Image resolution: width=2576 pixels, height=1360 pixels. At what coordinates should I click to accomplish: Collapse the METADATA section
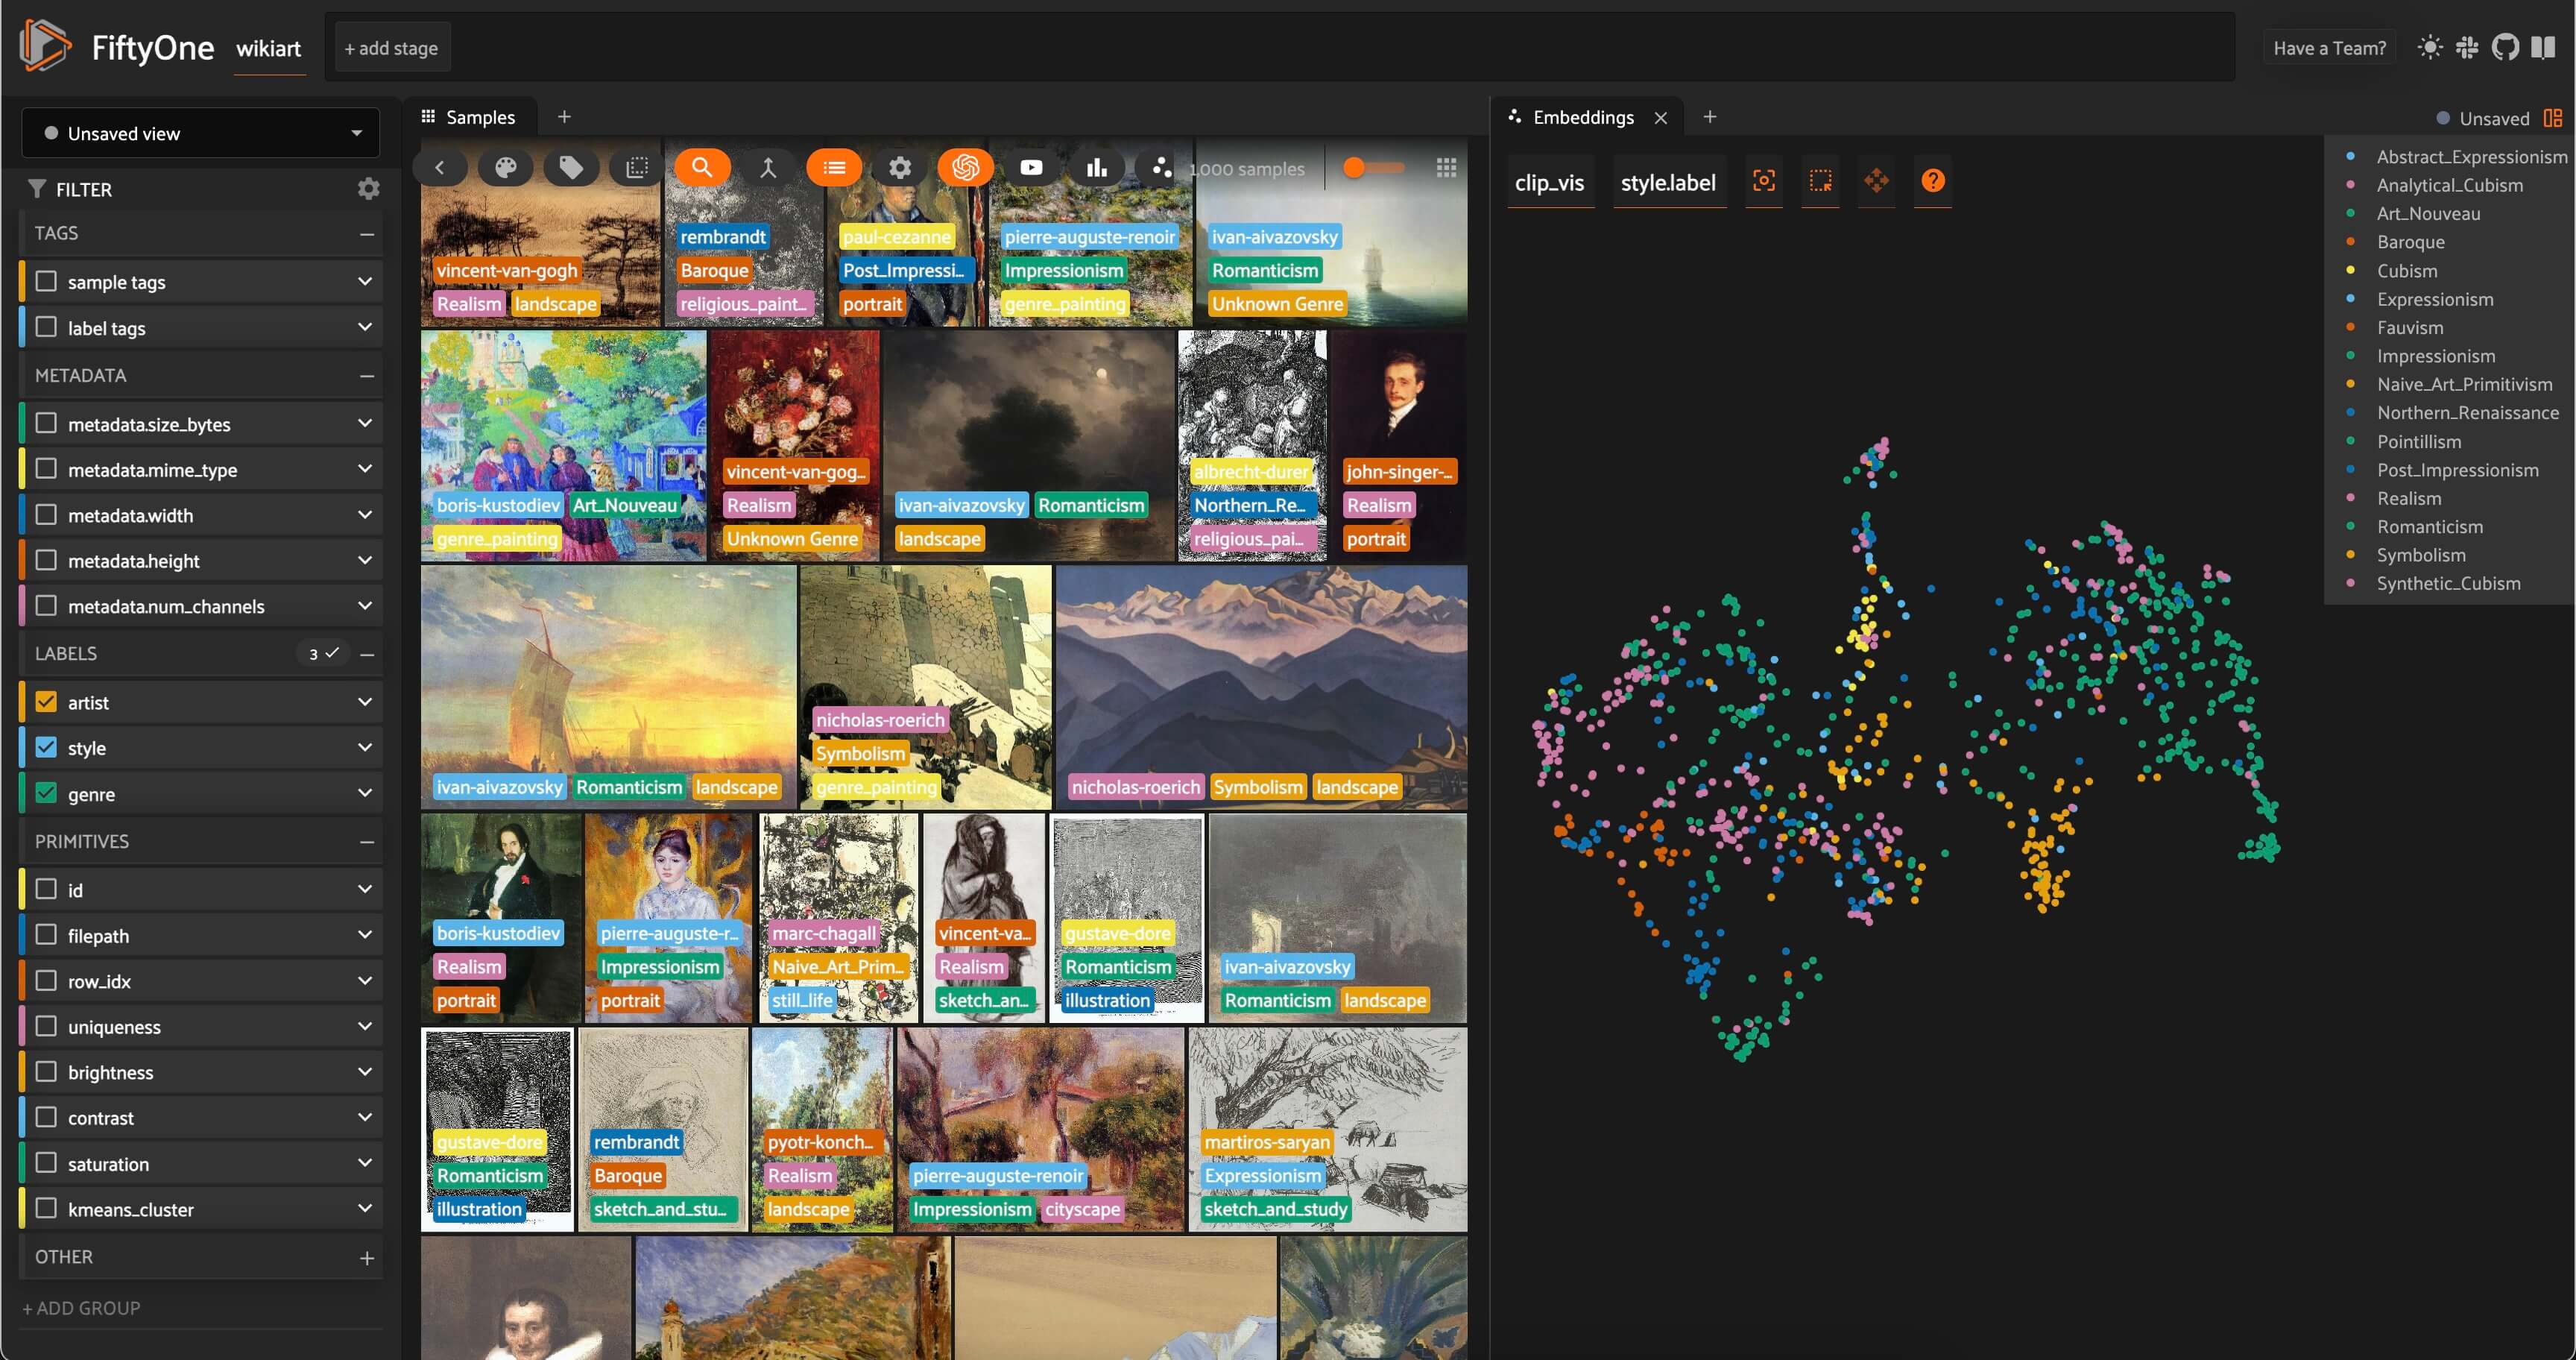[367, 376]
